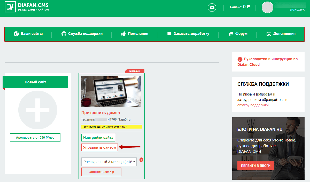Click the chat bubbles icon beside Форум
This screenshot has height=182, width=310.
point(231,34)
